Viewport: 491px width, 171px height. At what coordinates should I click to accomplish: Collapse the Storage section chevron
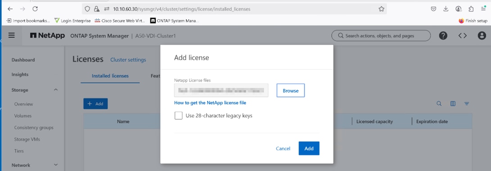[56, 90]
